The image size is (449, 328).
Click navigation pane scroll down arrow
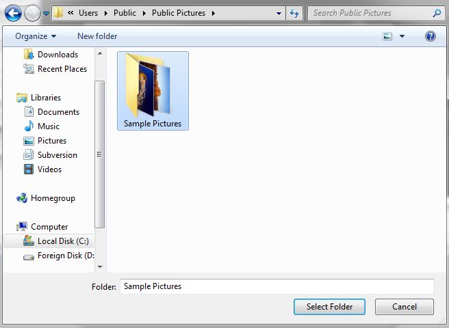pos(100,267)
